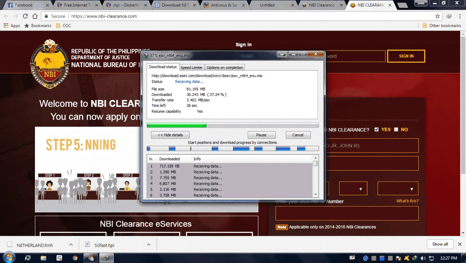Viewport: 466px width, 263px height.
Task: Click the browser back arrow
Action: [x=6, y=16]
